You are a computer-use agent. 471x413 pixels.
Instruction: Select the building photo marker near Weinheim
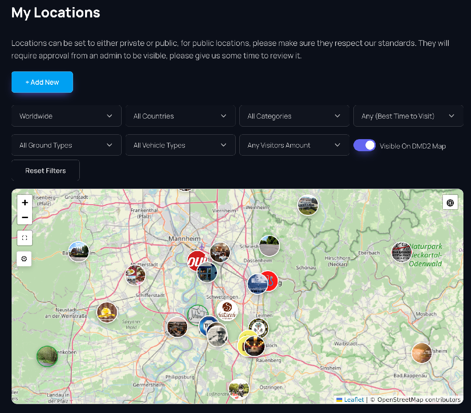(x=308, y=205)
